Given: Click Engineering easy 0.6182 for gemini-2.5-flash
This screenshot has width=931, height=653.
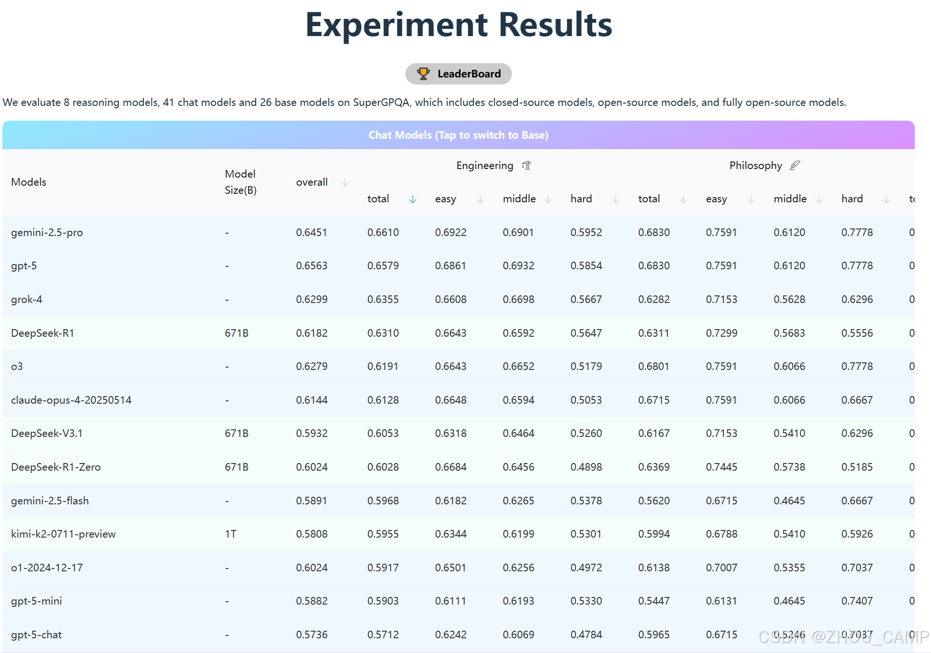Looking at the screenshot, I should (x=451, y=501).
